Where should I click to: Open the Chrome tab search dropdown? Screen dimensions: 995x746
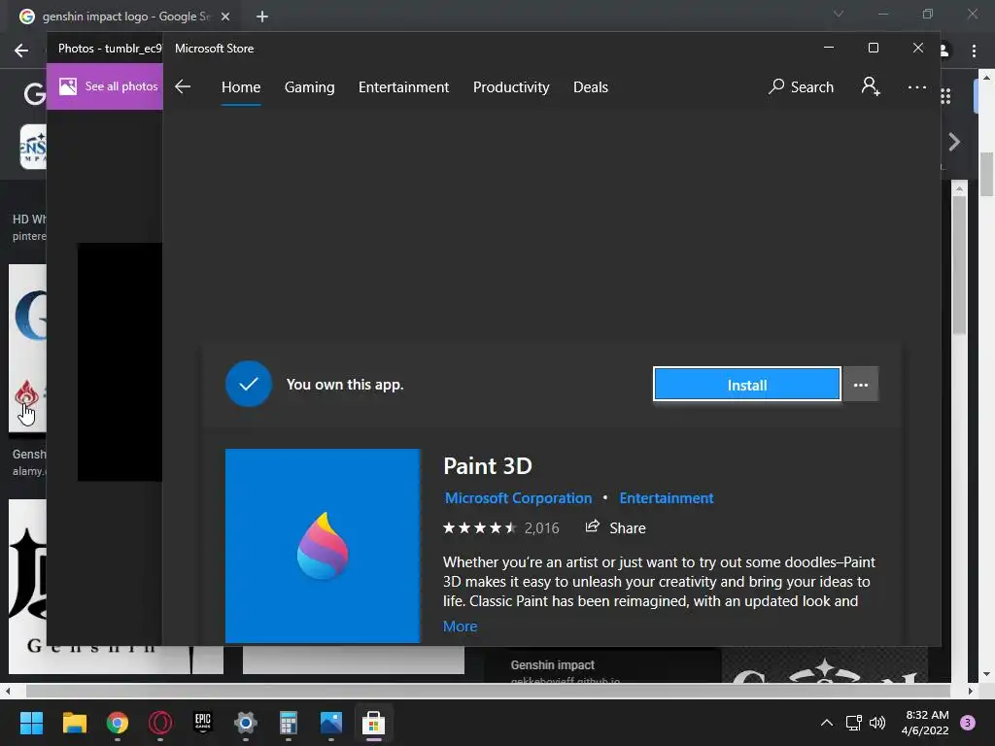click(x=839, y=14)
